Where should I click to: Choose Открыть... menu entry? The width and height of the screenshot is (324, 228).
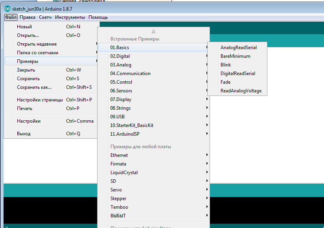51,35
